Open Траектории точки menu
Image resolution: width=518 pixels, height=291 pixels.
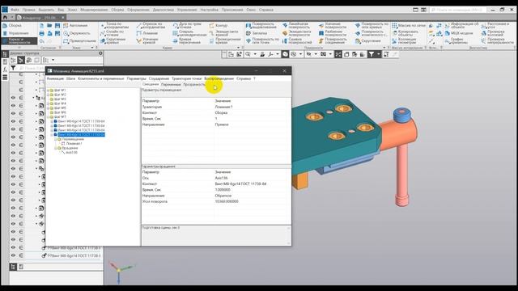tap(186, 78)
